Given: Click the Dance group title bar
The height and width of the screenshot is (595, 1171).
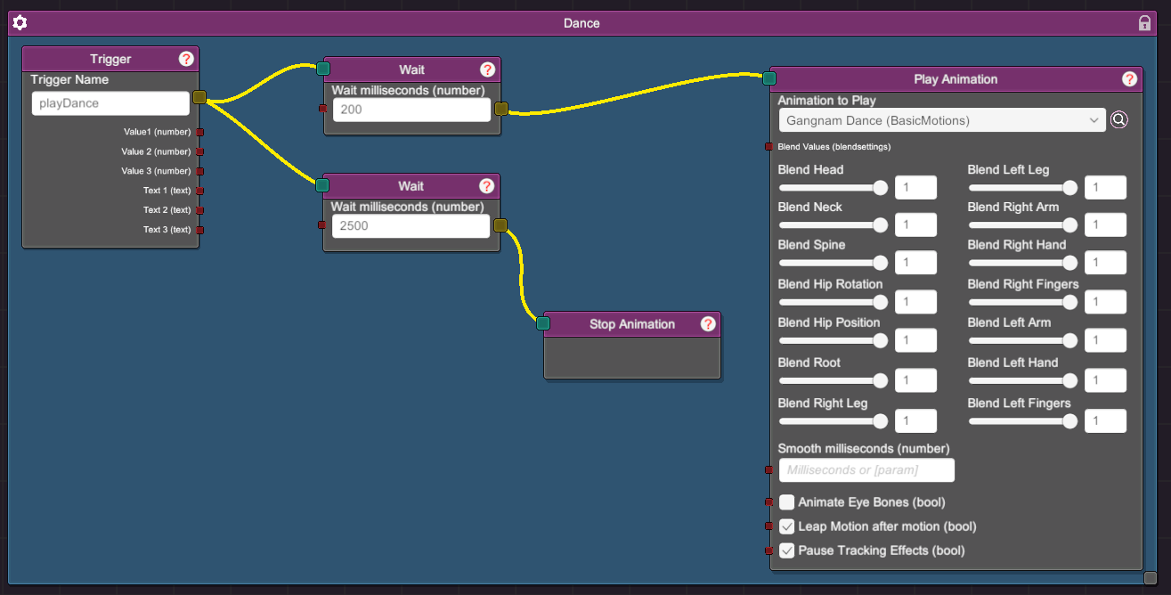Looking at the screenshot, I should click(581, 23).
